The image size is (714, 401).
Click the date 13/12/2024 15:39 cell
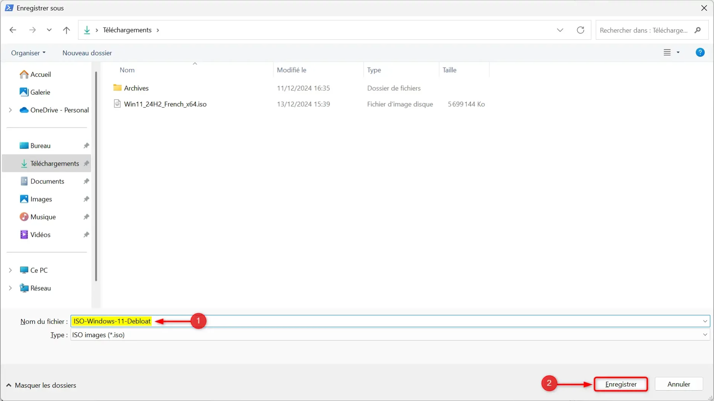coord(303,104)
